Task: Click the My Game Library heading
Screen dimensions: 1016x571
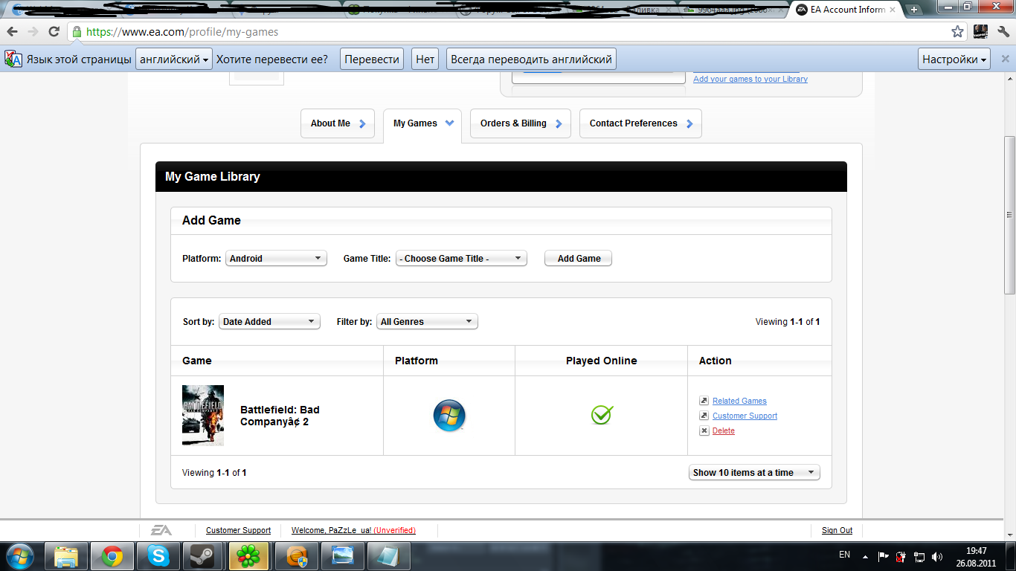Action: pyautogui.click(x=213, y=177)
